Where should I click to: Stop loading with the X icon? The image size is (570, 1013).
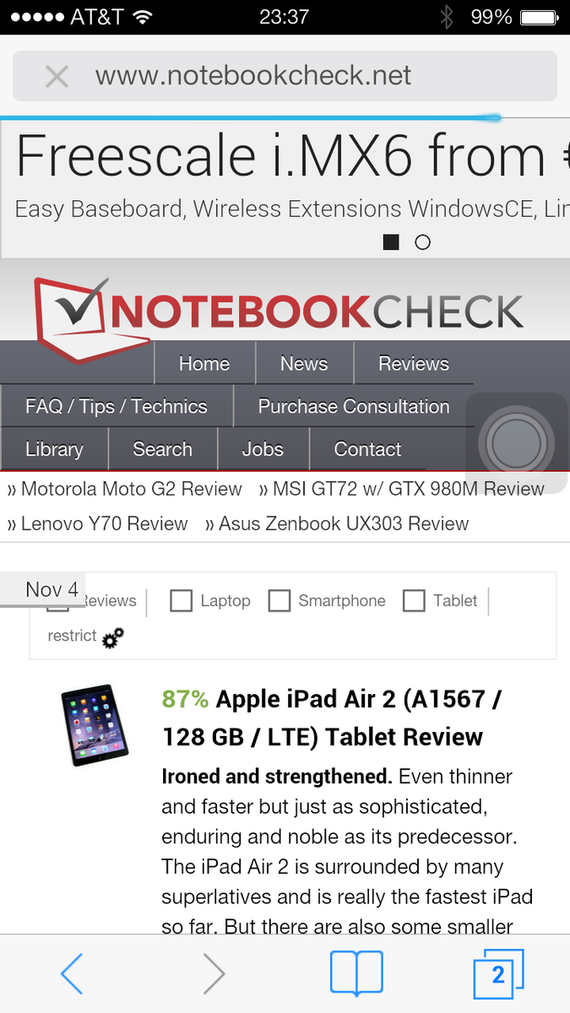(57, 77)
